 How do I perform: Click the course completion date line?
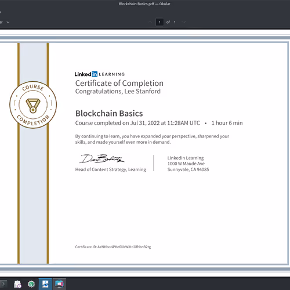point(137,123)
